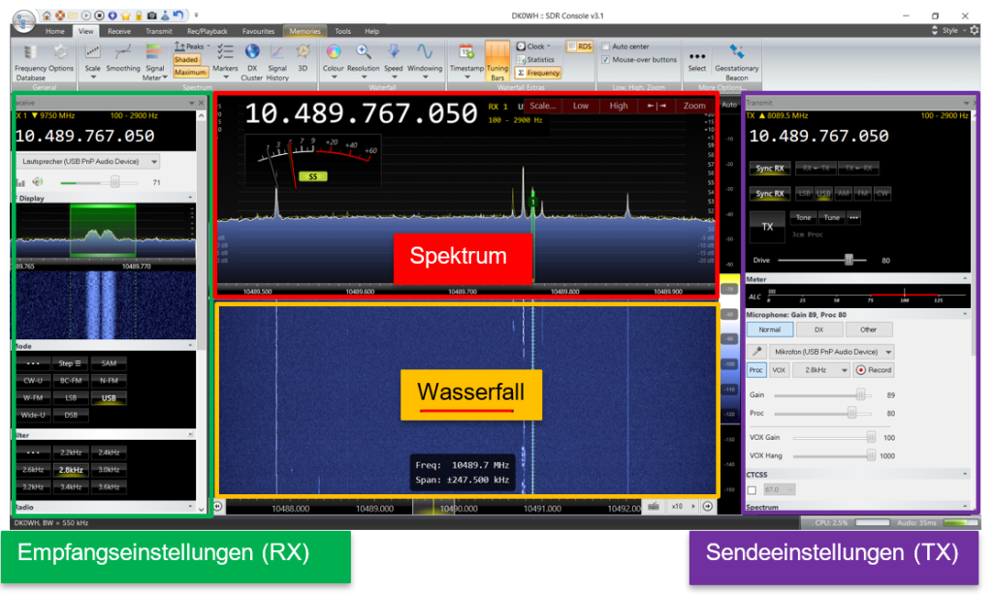Open the Windowing dropdown
Image resolution: width=993 pixels, height=594 pixels.
(x=425, y=62)
